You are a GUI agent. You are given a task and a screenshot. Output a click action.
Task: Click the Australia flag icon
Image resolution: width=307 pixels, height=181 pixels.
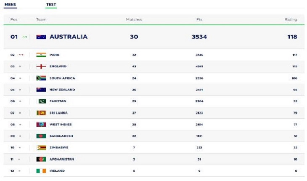[41, 37]
